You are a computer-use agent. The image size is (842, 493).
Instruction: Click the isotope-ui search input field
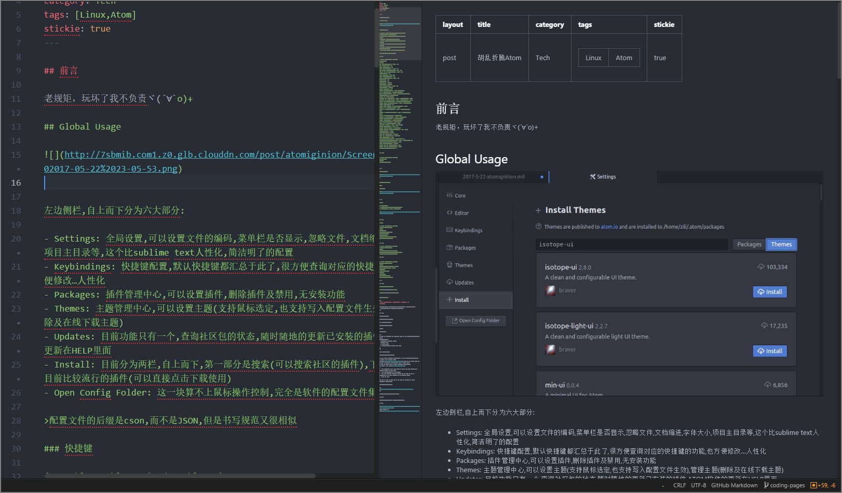[631, 244]
